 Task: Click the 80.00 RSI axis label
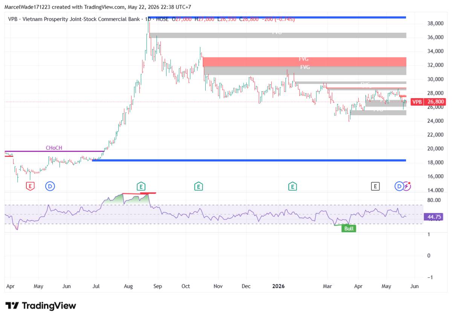pos(434,200)
